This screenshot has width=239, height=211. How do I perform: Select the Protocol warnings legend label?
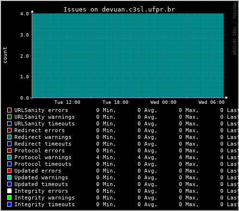(x=43, y=158)
